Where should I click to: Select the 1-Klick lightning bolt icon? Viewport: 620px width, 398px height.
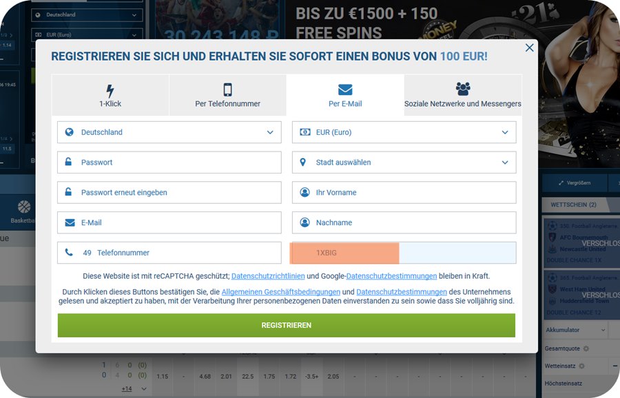(110, 90)
